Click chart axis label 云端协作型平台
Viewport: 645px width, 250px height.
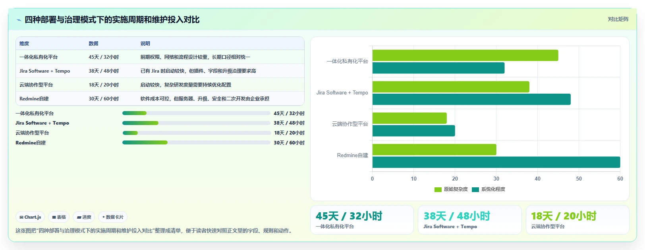click(350, 124)
